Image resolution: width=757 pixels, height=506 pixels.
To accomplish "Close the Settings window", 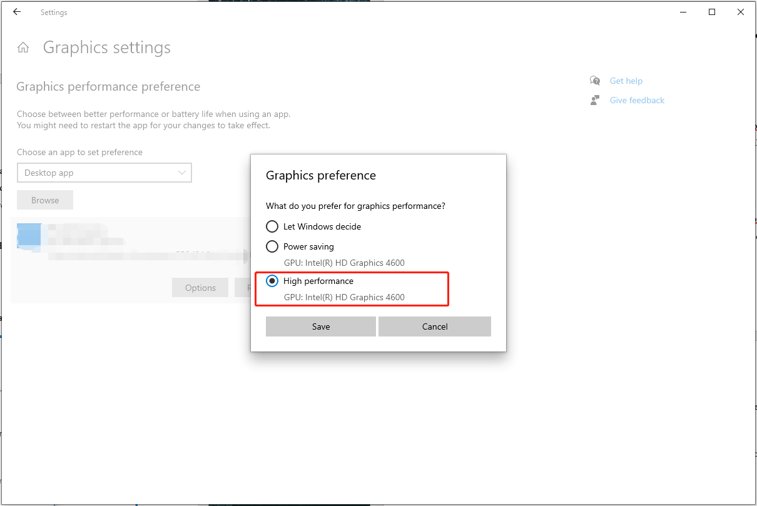I will [x=741, y=12].
